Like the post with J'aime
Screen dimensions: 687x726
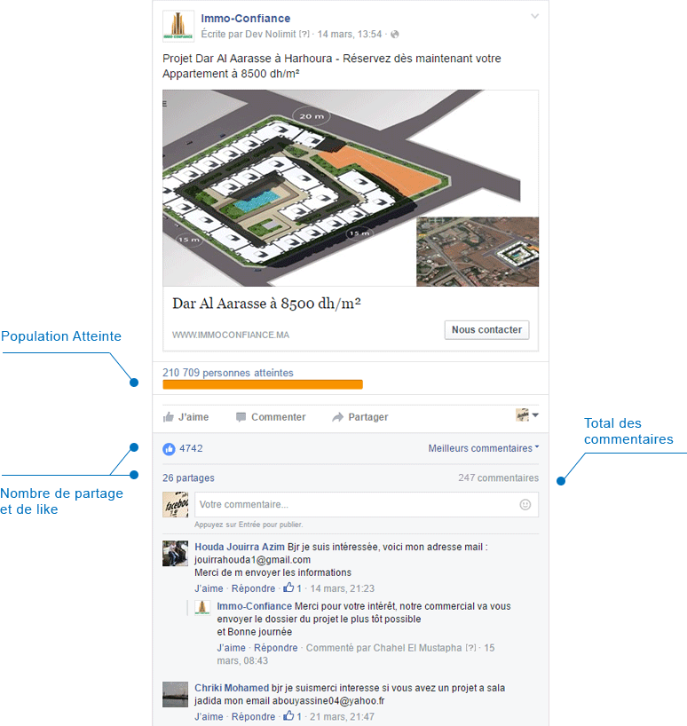click(x=186, y=417)
